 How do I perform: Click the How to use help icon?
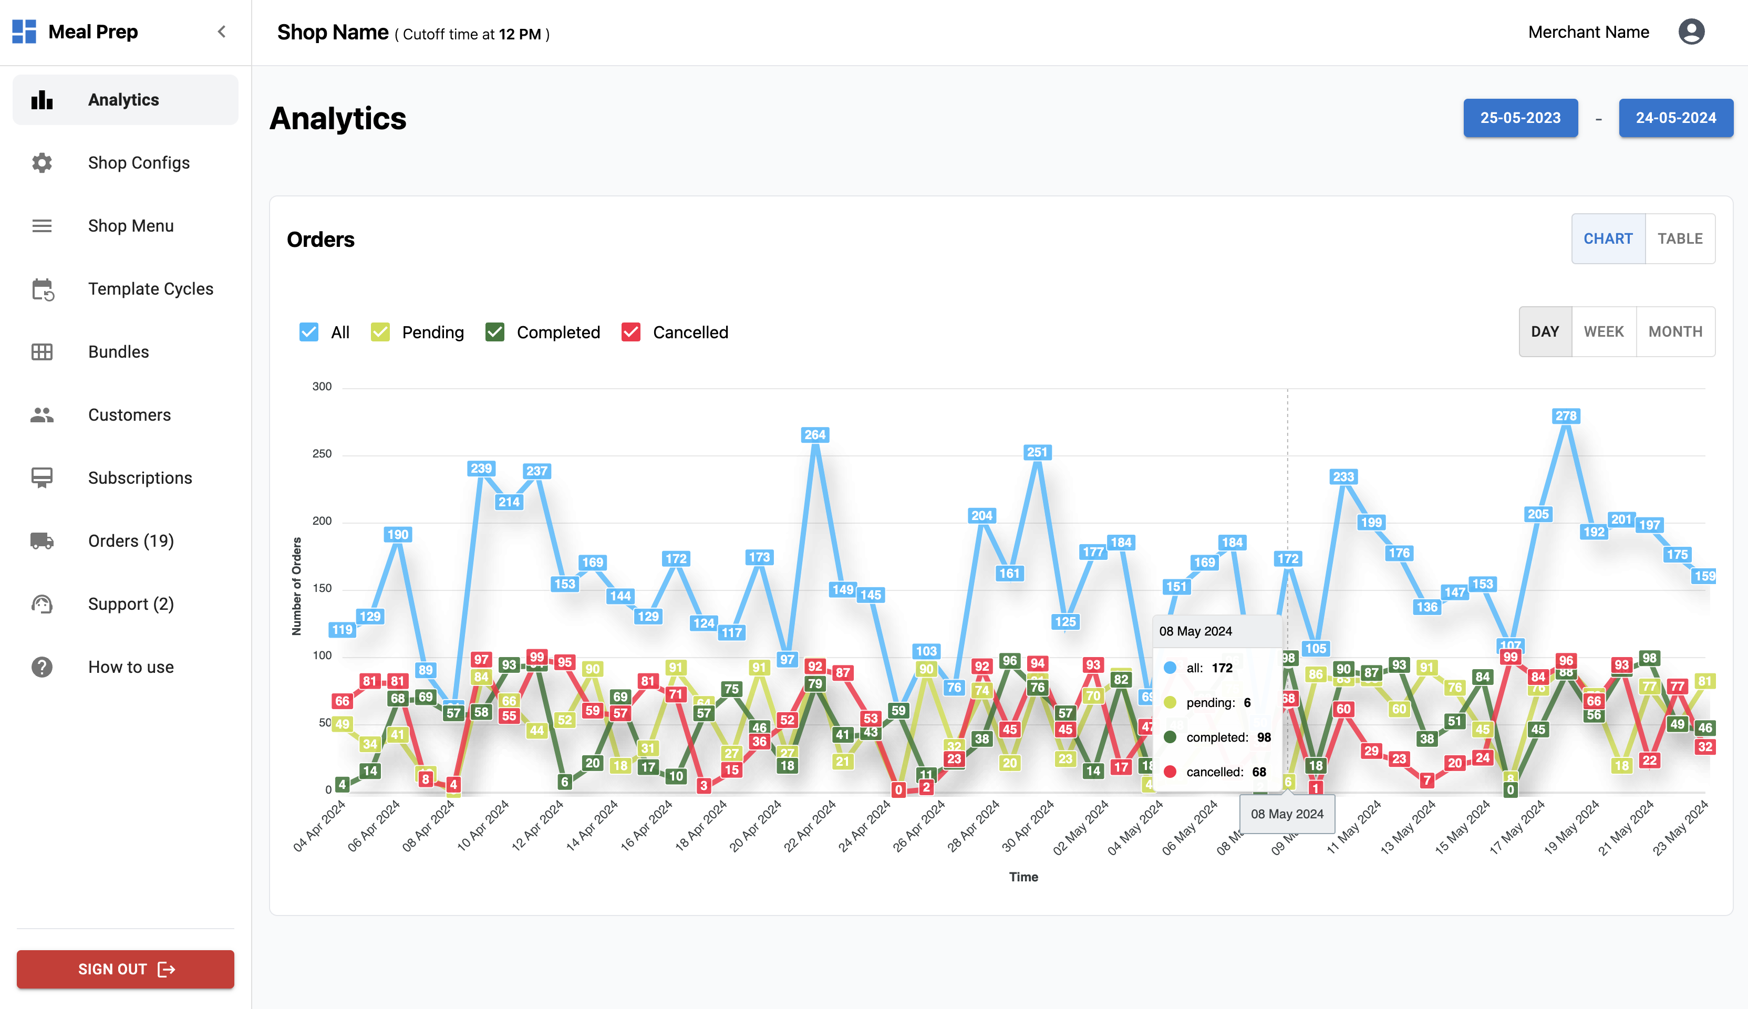[42, 668]
